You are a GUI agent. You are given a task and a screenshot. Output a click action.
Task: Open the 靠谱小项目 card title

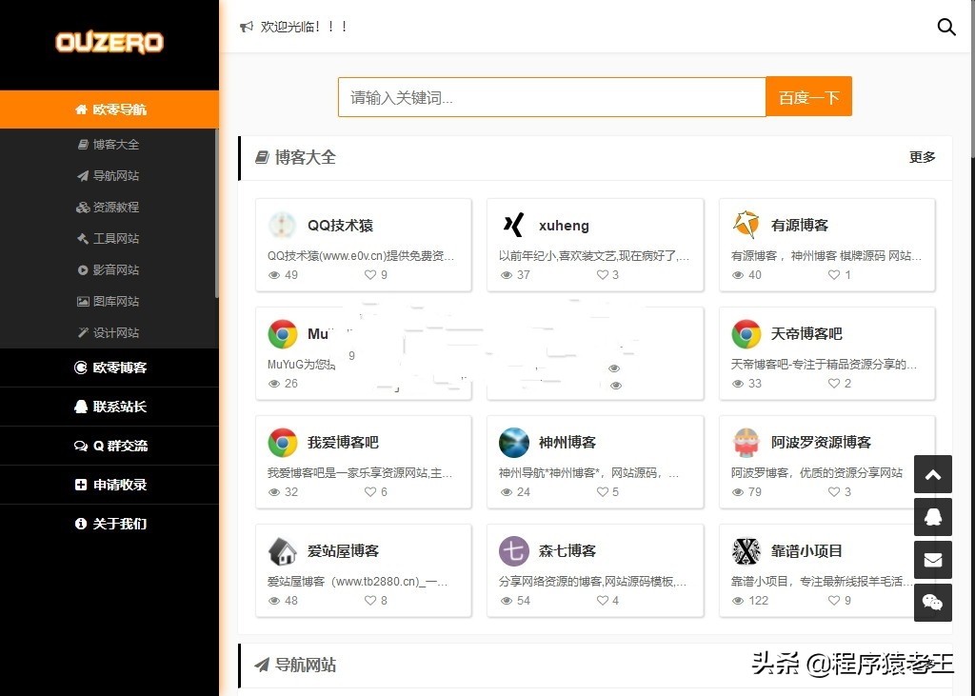[806, 551]
